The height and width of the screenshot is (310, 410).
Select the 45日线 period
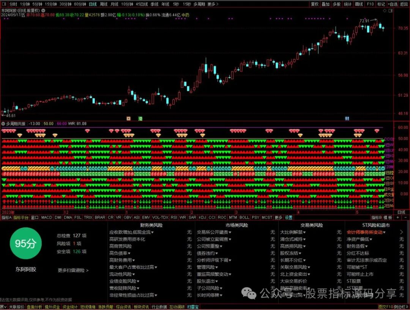142,4
